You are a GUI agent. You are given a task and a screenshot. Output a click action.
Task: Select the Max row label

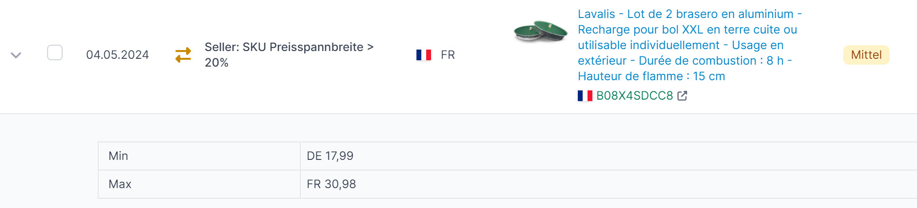click(120, 184)
